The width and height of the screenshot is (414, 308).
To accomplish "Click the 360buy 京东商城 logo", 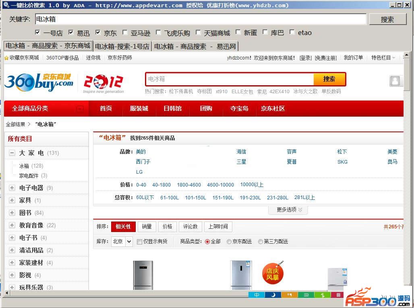I will [x=39, y=82].
